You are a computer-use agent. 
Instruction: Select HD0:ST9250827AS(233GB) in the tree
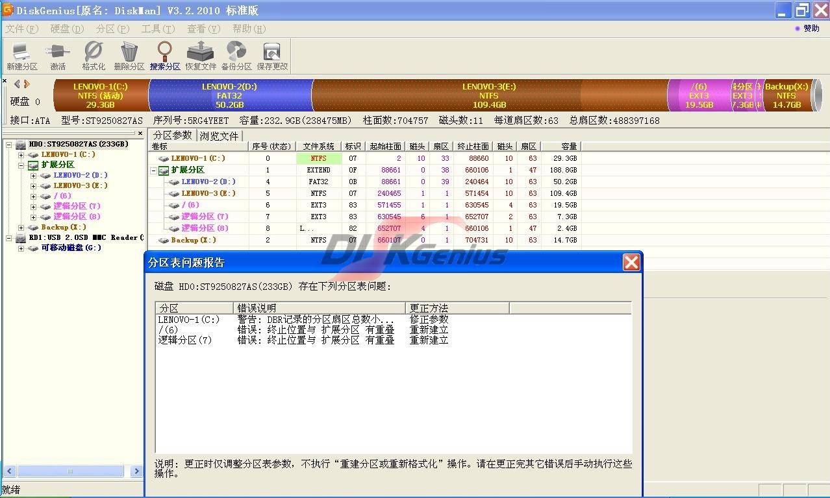pos(79,144)
